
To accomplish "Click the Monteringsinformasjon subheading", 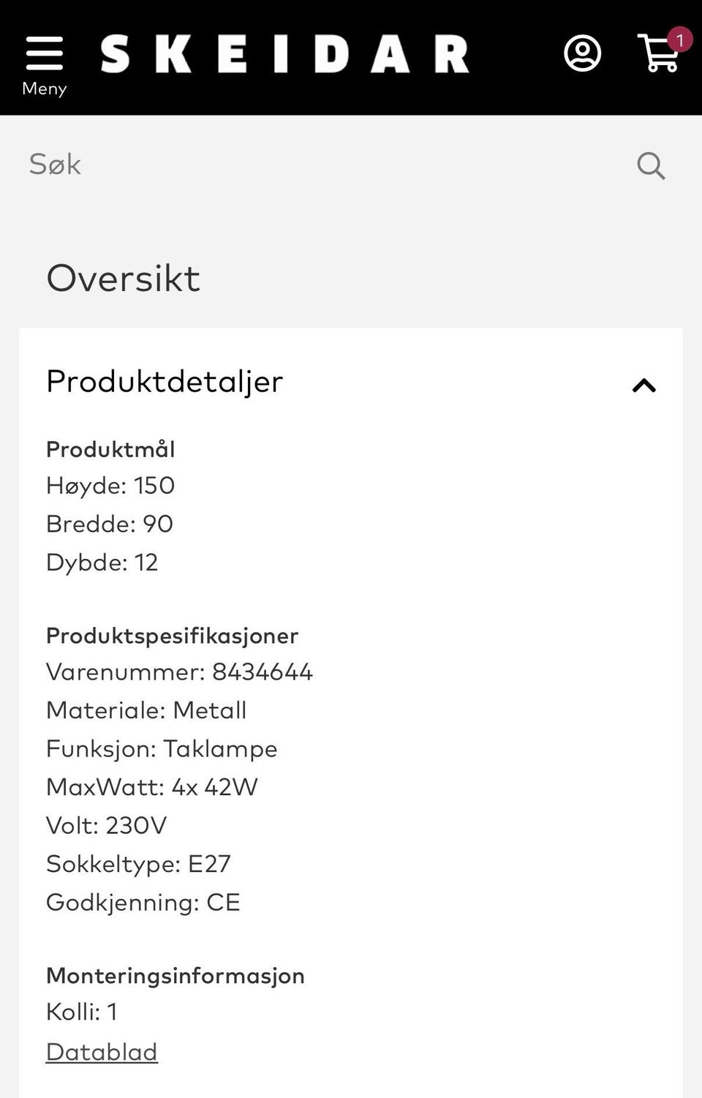I will click(175, 975).
